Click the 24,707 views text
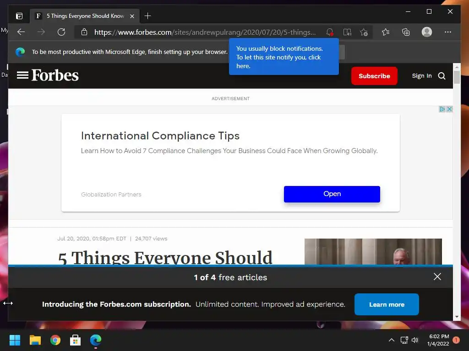469x351 pixels. pos(151,239)
